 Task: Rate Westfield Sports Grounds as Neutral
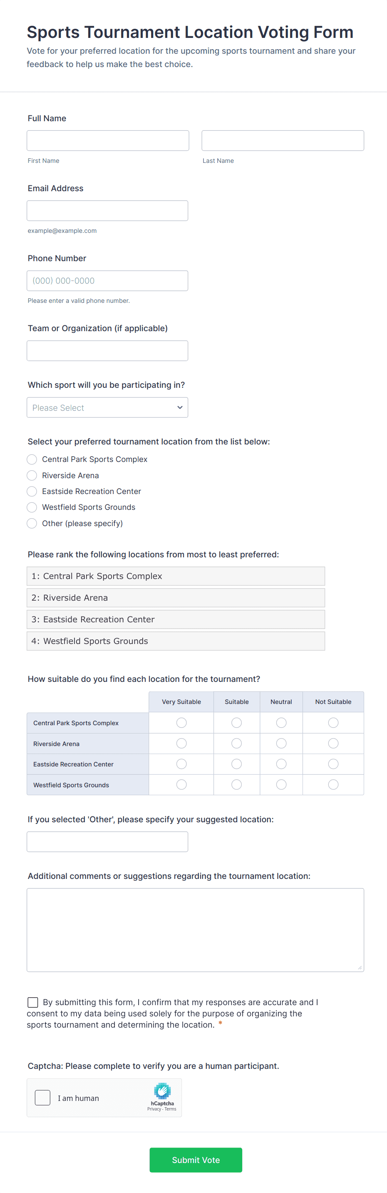(x=281, y=784)
